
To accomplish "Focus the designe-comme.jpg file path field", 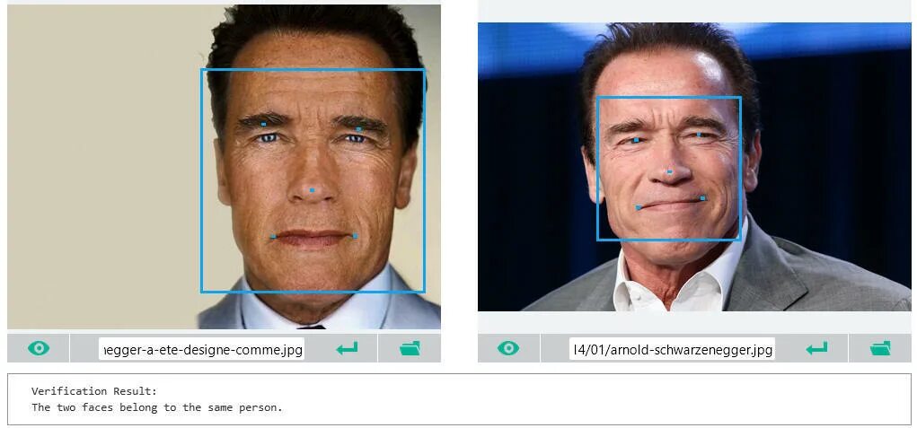I will pyautogui.click(x=201, y=348).
